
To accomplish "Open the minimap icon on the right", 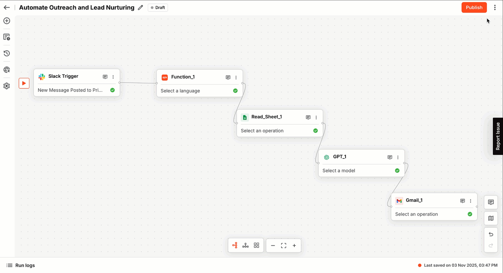I will click(x=491, y=218).
